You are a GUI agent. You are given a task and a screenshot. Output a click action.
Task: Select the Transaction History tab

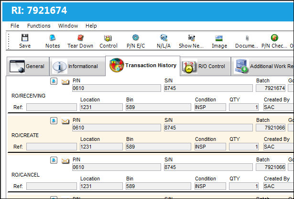[143, 66]
